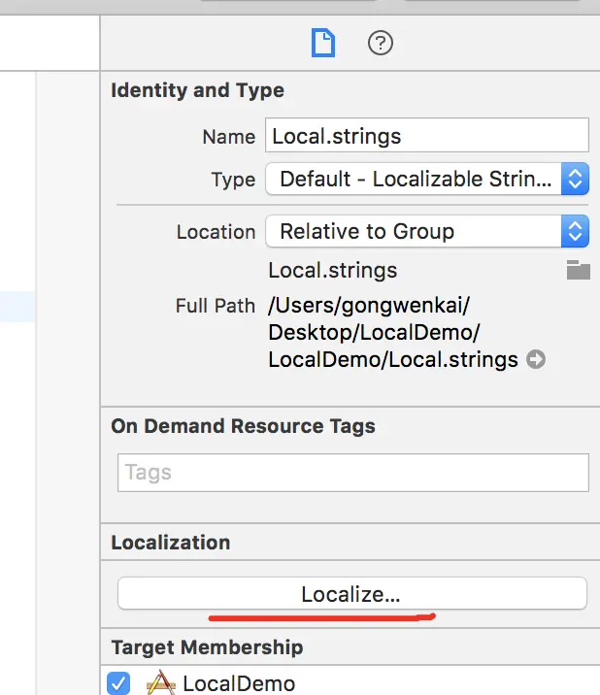The height and width of the screenshot is (695, 600).
Task: Expand the Location 'Relative to Group' dropdown
Action: coord(427,231)
